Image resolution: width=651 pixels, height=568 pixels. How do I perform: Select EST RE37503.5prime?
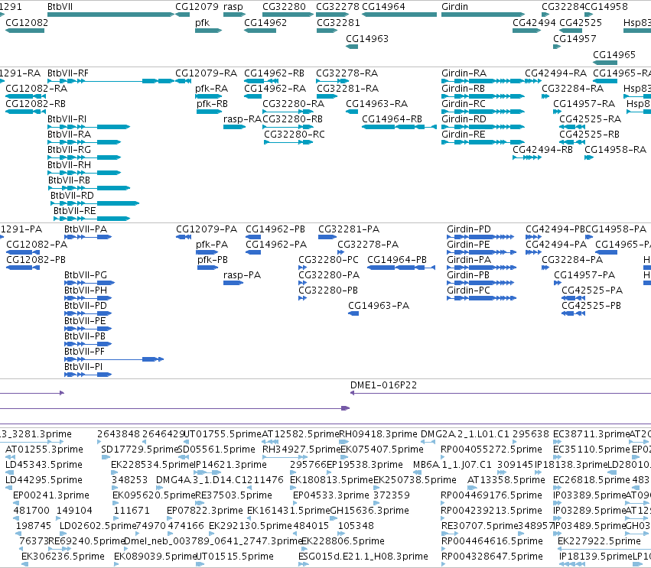[x=233, y=495]
